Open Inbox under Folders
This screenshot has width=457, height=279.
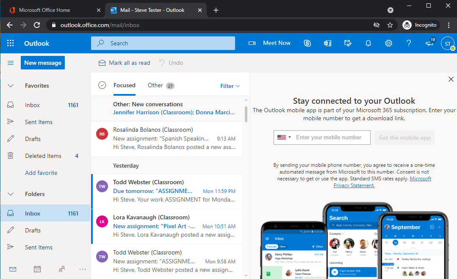[x=45, y=213]
